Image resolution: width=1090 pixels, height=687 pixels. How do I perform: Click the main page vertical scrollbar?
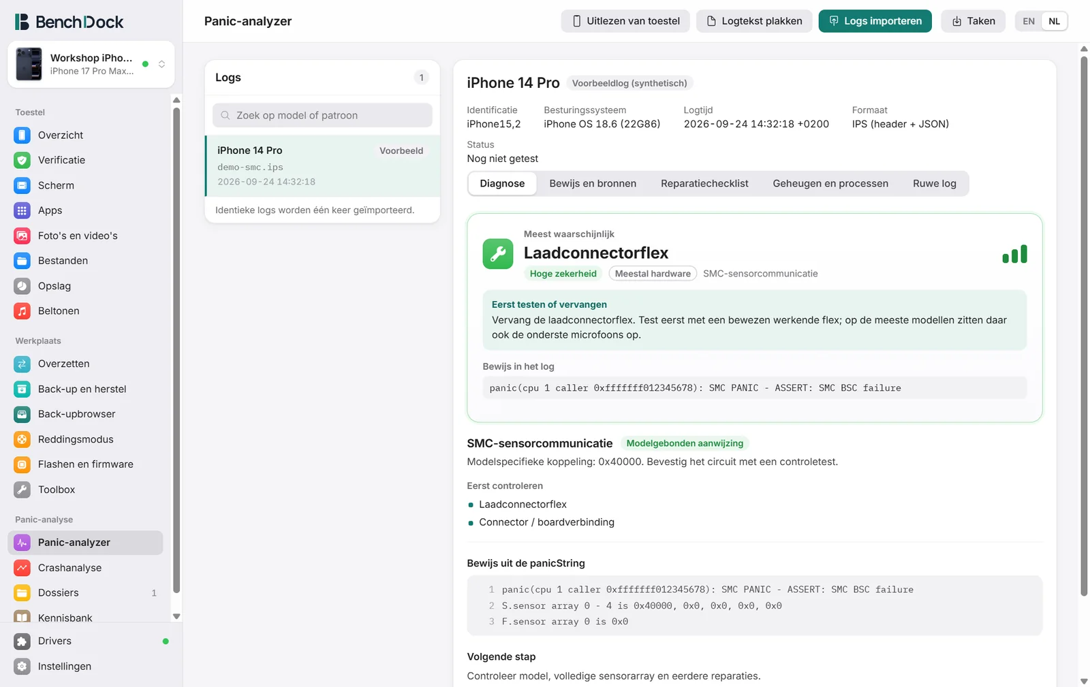click(x=1084, y=327)
